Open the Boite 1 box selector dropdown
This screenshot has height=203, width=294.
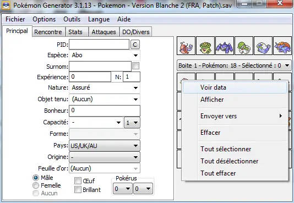pyautogui.click(x=234, y=65)
